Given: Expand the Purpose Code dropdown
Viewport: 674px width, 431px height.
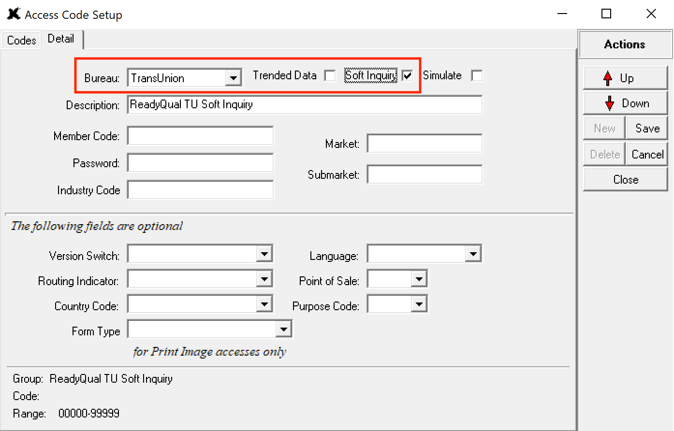Looking at the screenshot, I should 419,304.
